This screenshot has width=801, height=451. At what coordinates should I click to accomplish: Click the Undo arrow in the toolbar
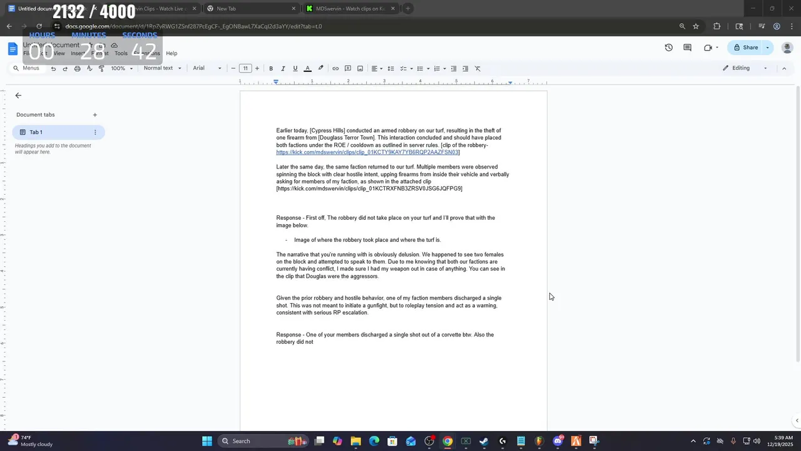click(x=53, y=68)
